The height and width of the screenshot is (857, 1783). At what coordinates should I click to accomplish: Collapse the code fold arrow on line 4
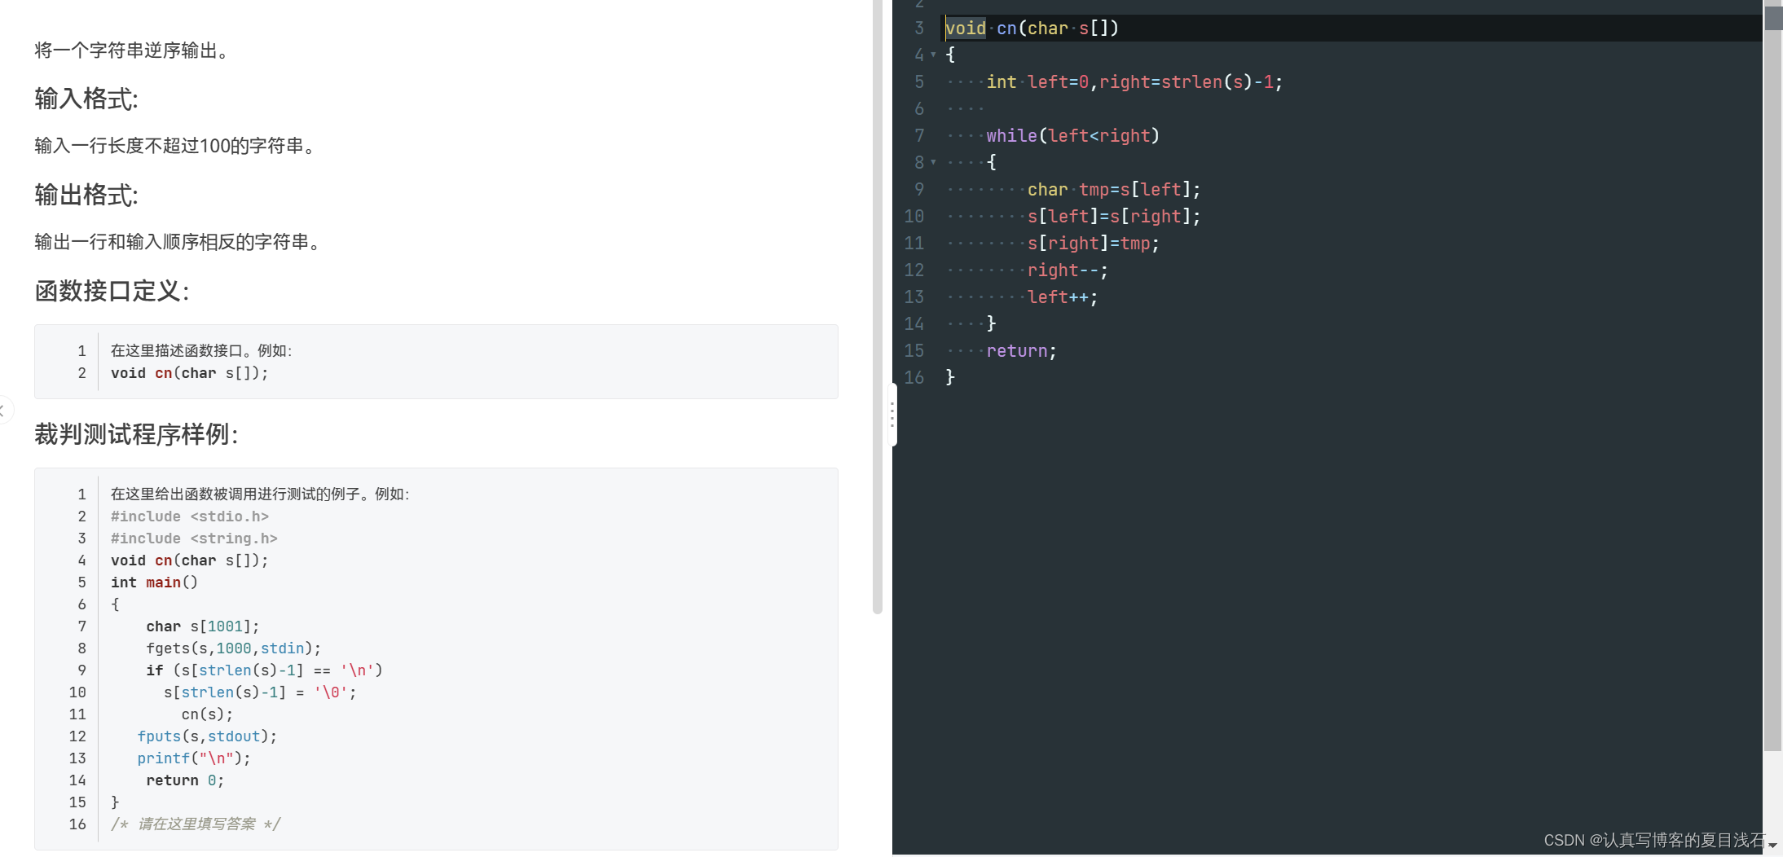(933, 55)
